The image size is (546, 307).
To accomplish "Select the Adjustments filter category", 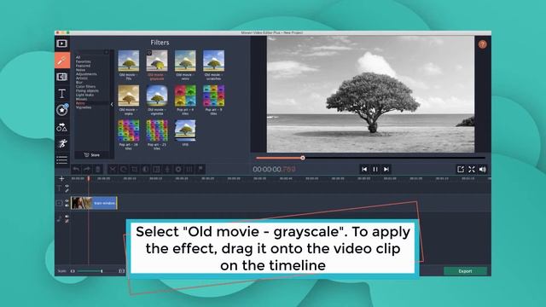I will (x=86, y=74).
